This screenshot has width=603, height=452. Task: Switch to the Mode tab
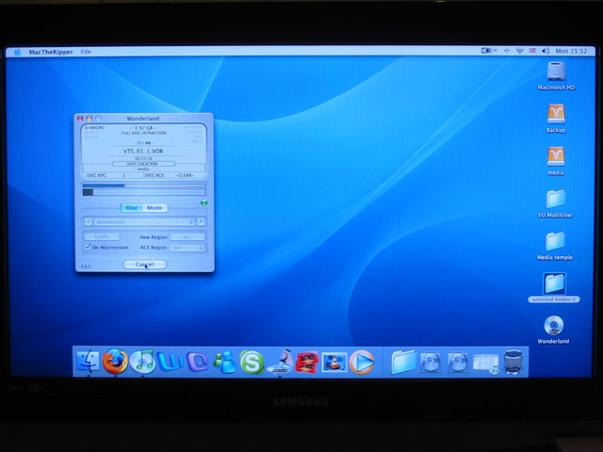(x=155, y=207)
